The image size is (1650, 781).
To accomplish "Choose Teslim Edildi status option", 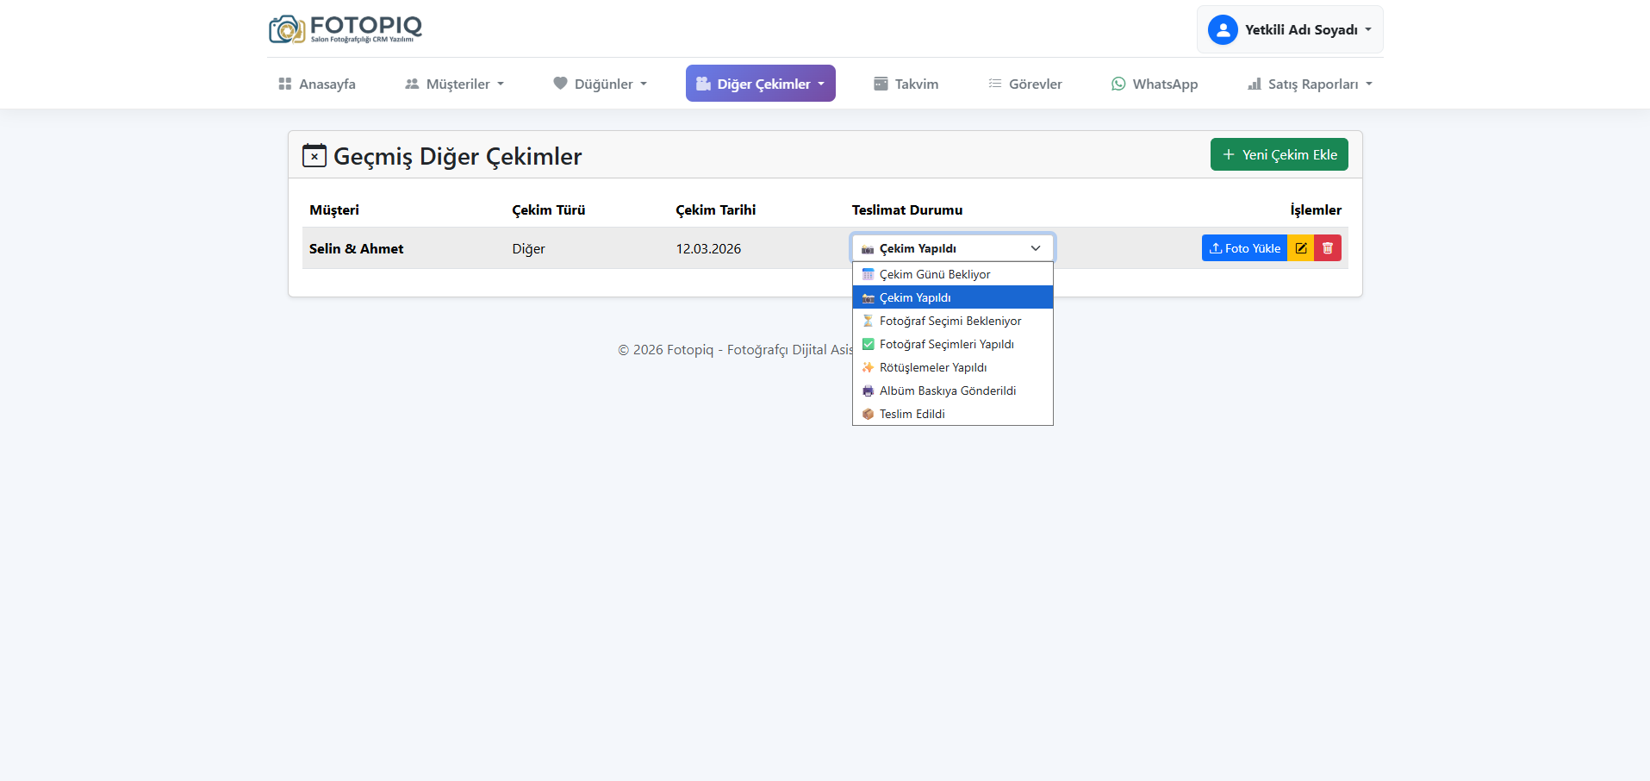I will coord(912,414).
